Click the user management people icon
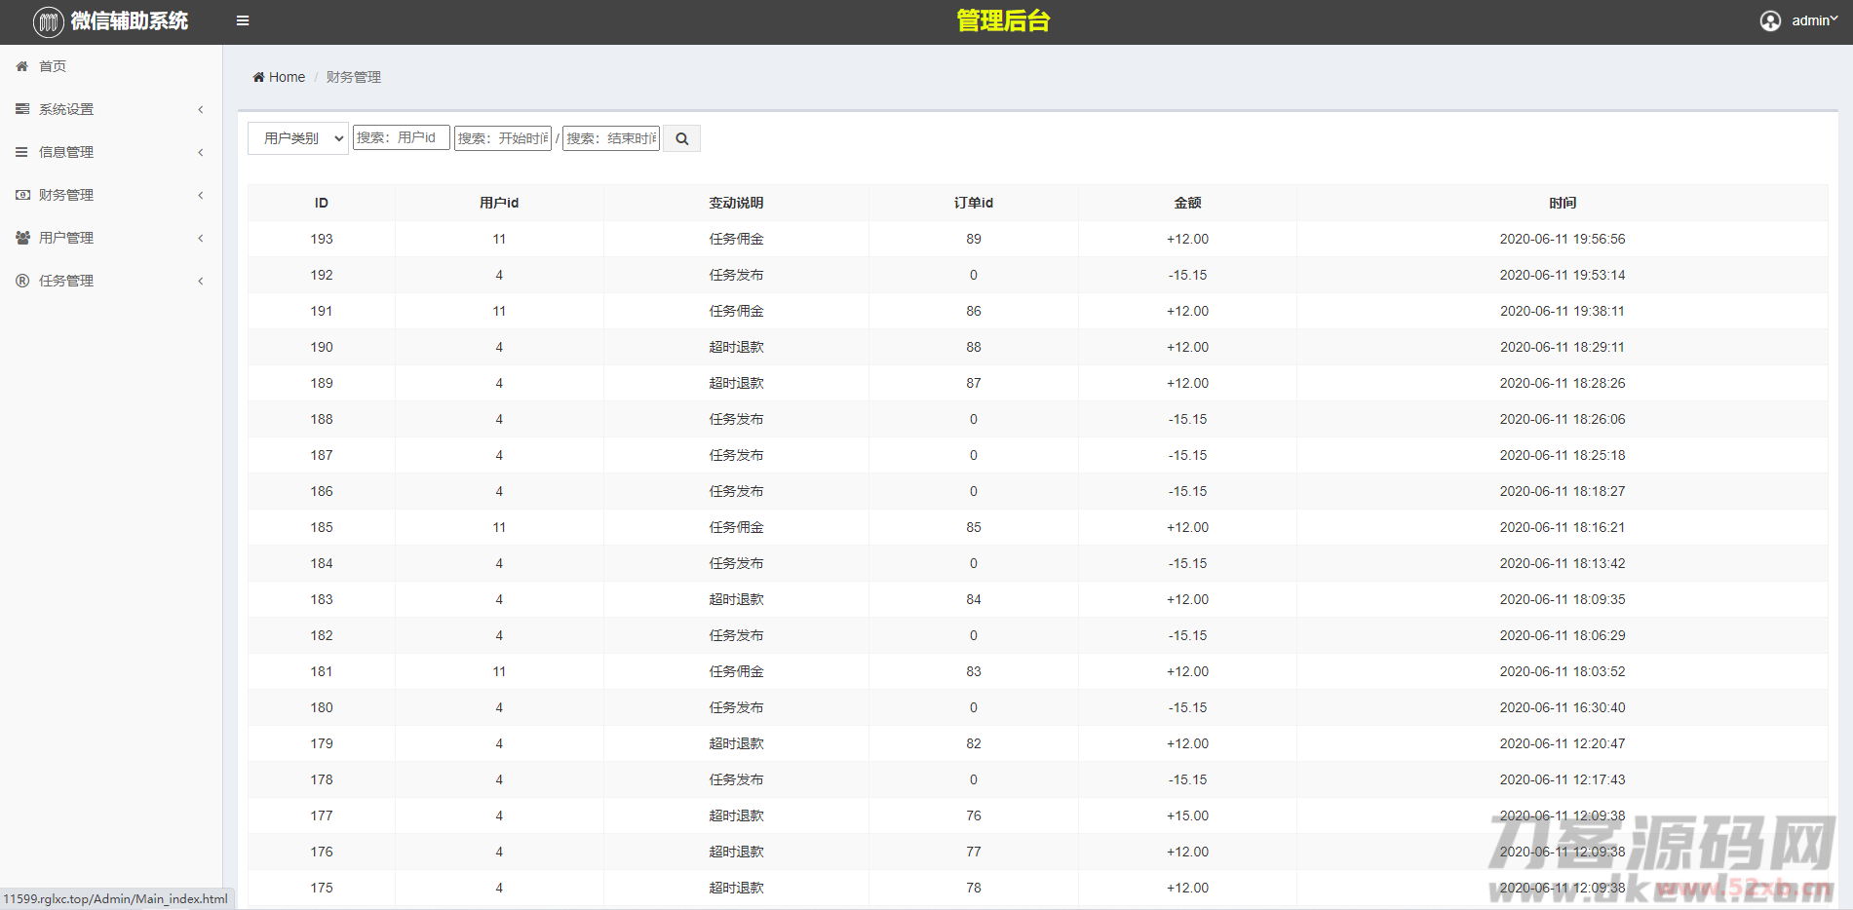The width and height of the screenshot is (1853, 910). coord(22,238)
